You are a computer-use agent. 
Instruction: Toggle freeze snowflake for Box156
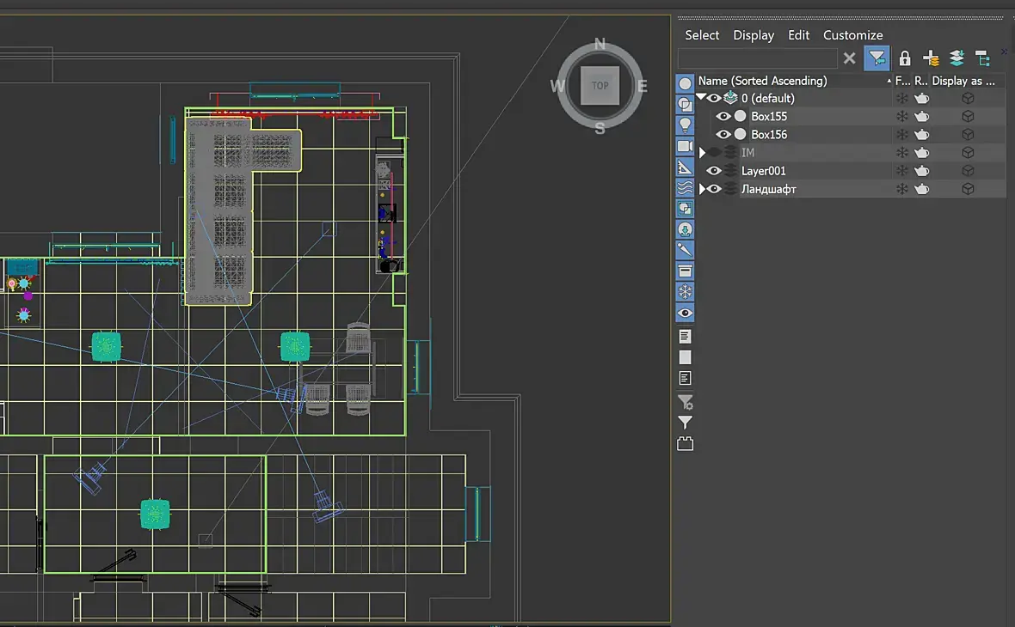(x=901, y=135)
